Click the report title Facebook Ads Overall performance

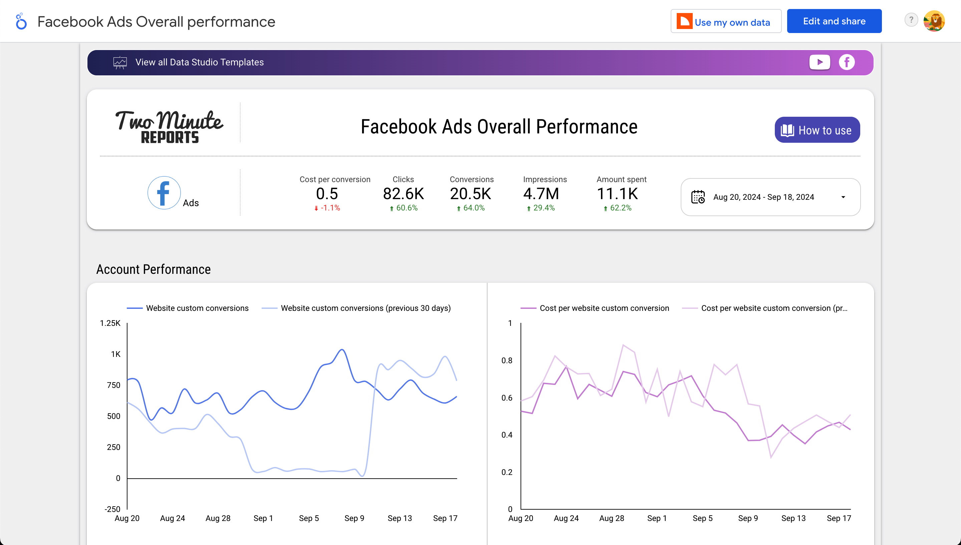point(156,22)
